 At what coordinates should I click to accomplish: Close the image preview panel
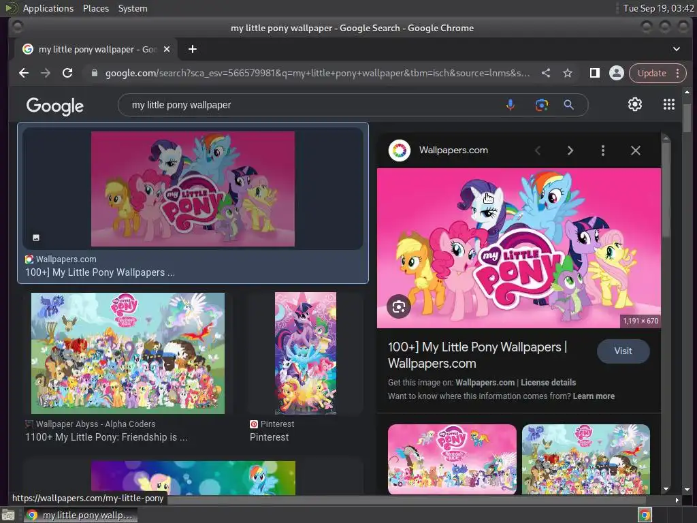[x=636, y=150]
